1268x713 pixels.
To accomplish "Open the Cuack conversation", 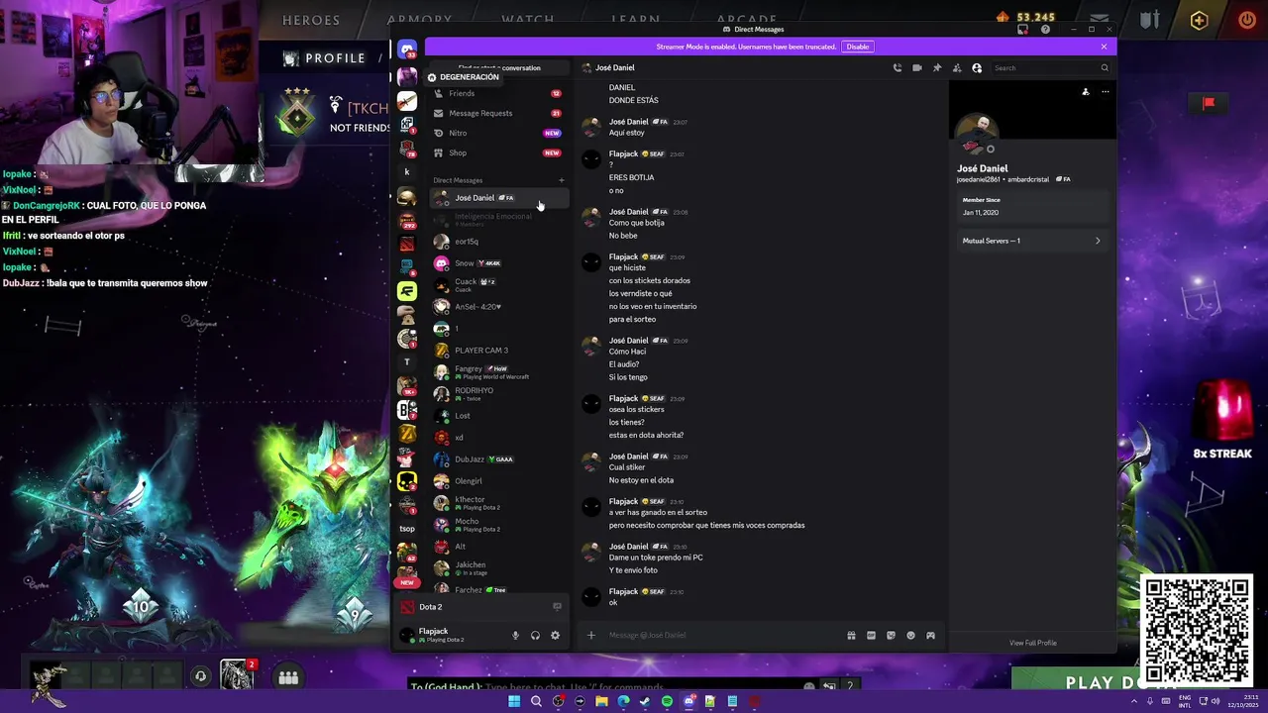I will click(498, 285).
